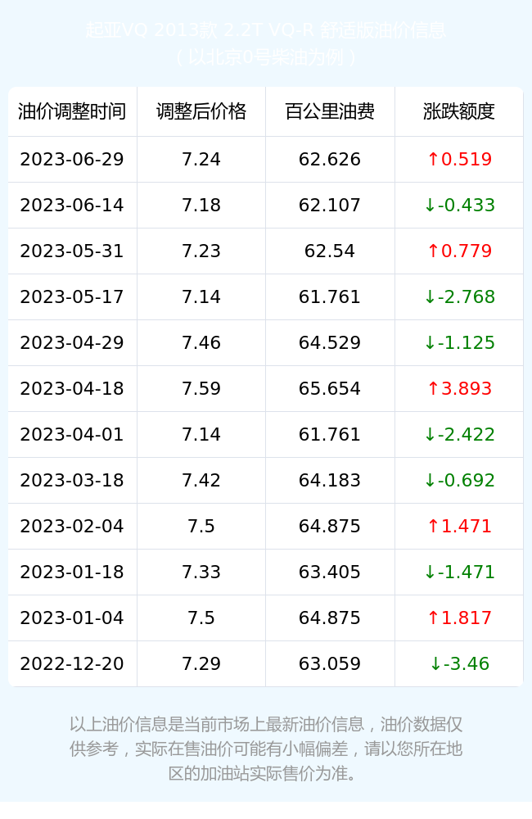532x819 pixels.
Task: Click the green ↓-0.692 change value
Action: pos(459,481)
